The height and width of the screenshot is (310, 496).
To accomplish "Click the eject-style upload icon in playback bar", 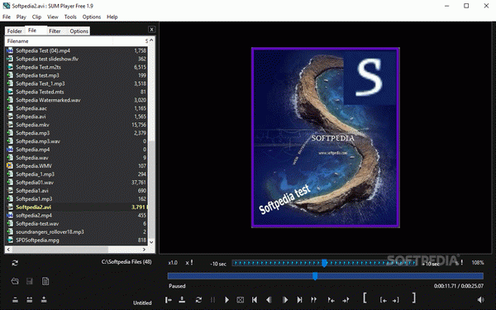I will [182, 299].
